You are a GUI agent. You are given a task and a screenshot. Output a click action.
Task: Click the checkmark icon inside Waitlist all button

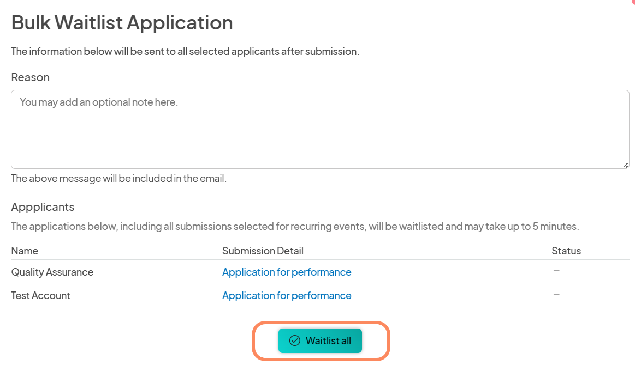[294, 340]
